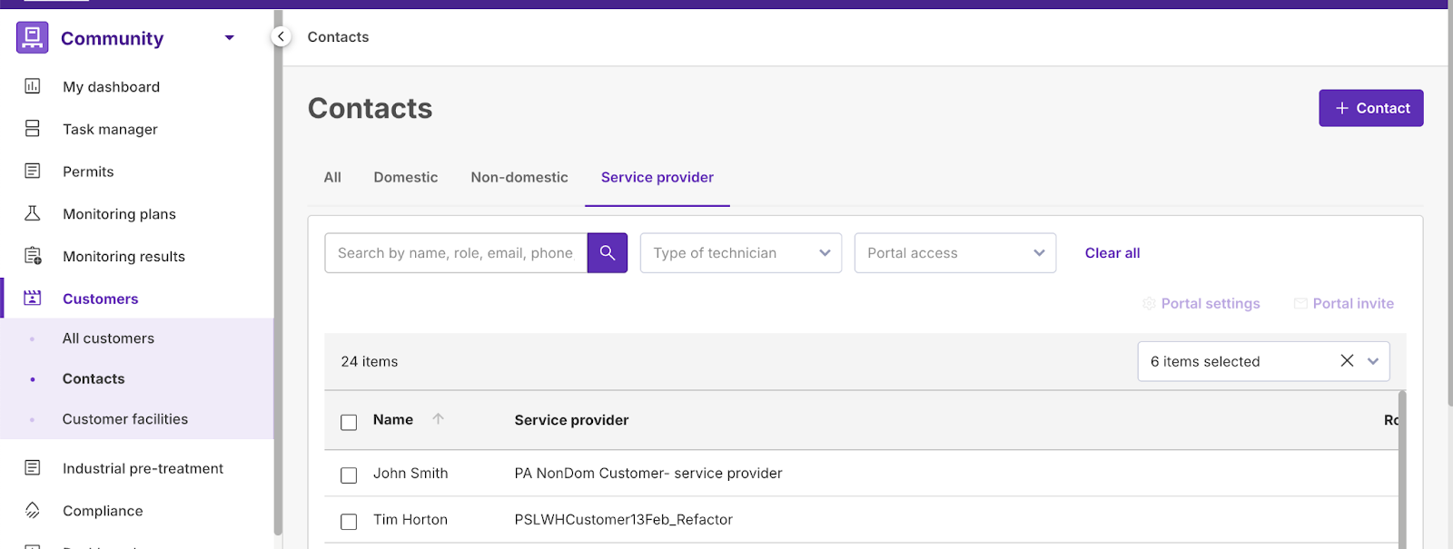Check the box for John Smith
1453x549 pixels.
point(349,475)
